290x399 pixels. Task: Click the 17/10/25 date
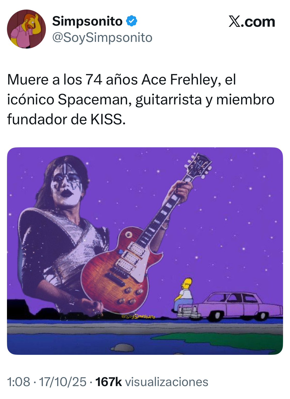63,382
